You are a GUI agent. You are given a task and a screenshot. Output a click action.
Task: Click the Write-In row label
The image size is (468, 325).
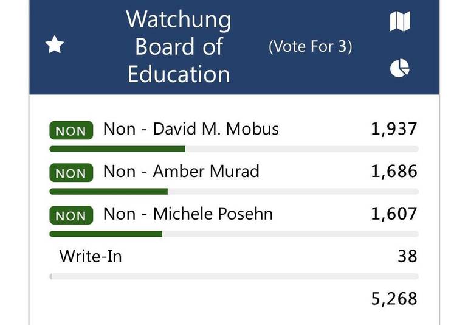91,256
